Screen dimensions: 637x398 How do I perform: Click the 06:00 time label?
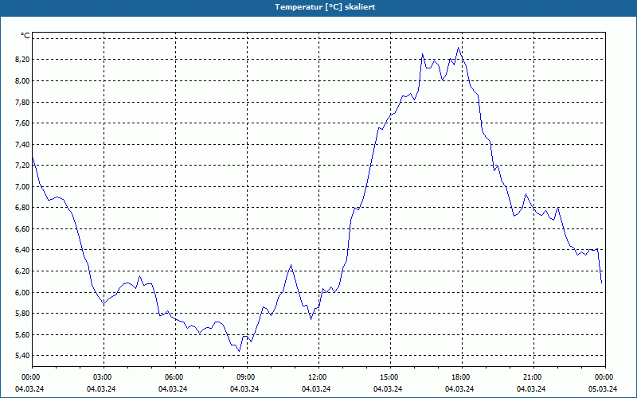[x=173, y=377]
